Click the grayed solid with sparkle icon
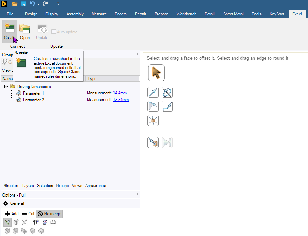The image size is (308, 236). (16, 222)
